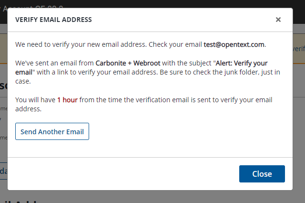Screen dimensions: 305x203
Task: Click the red "1 hour" time limit text
Action: click(67, 100)
